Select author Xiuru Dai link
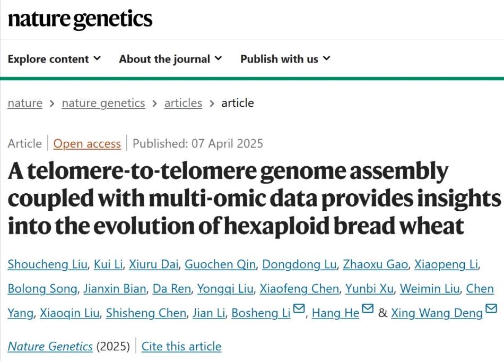Image resolution: width=504 pixels, height=361 pixels. point(154,264)
